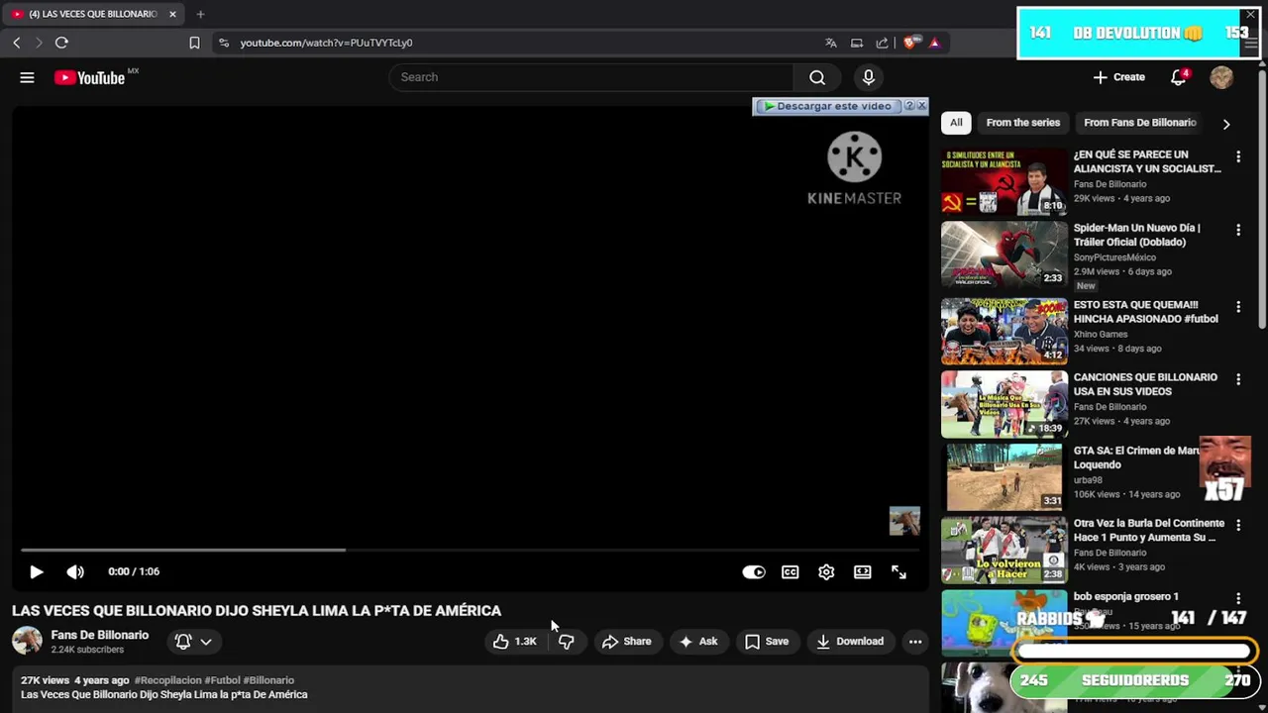Open options for Spider-Man trailer video
Image resolution: width=1268 pixels, height=713 pixels.
pyautogui.click(x=1238, y=230)
